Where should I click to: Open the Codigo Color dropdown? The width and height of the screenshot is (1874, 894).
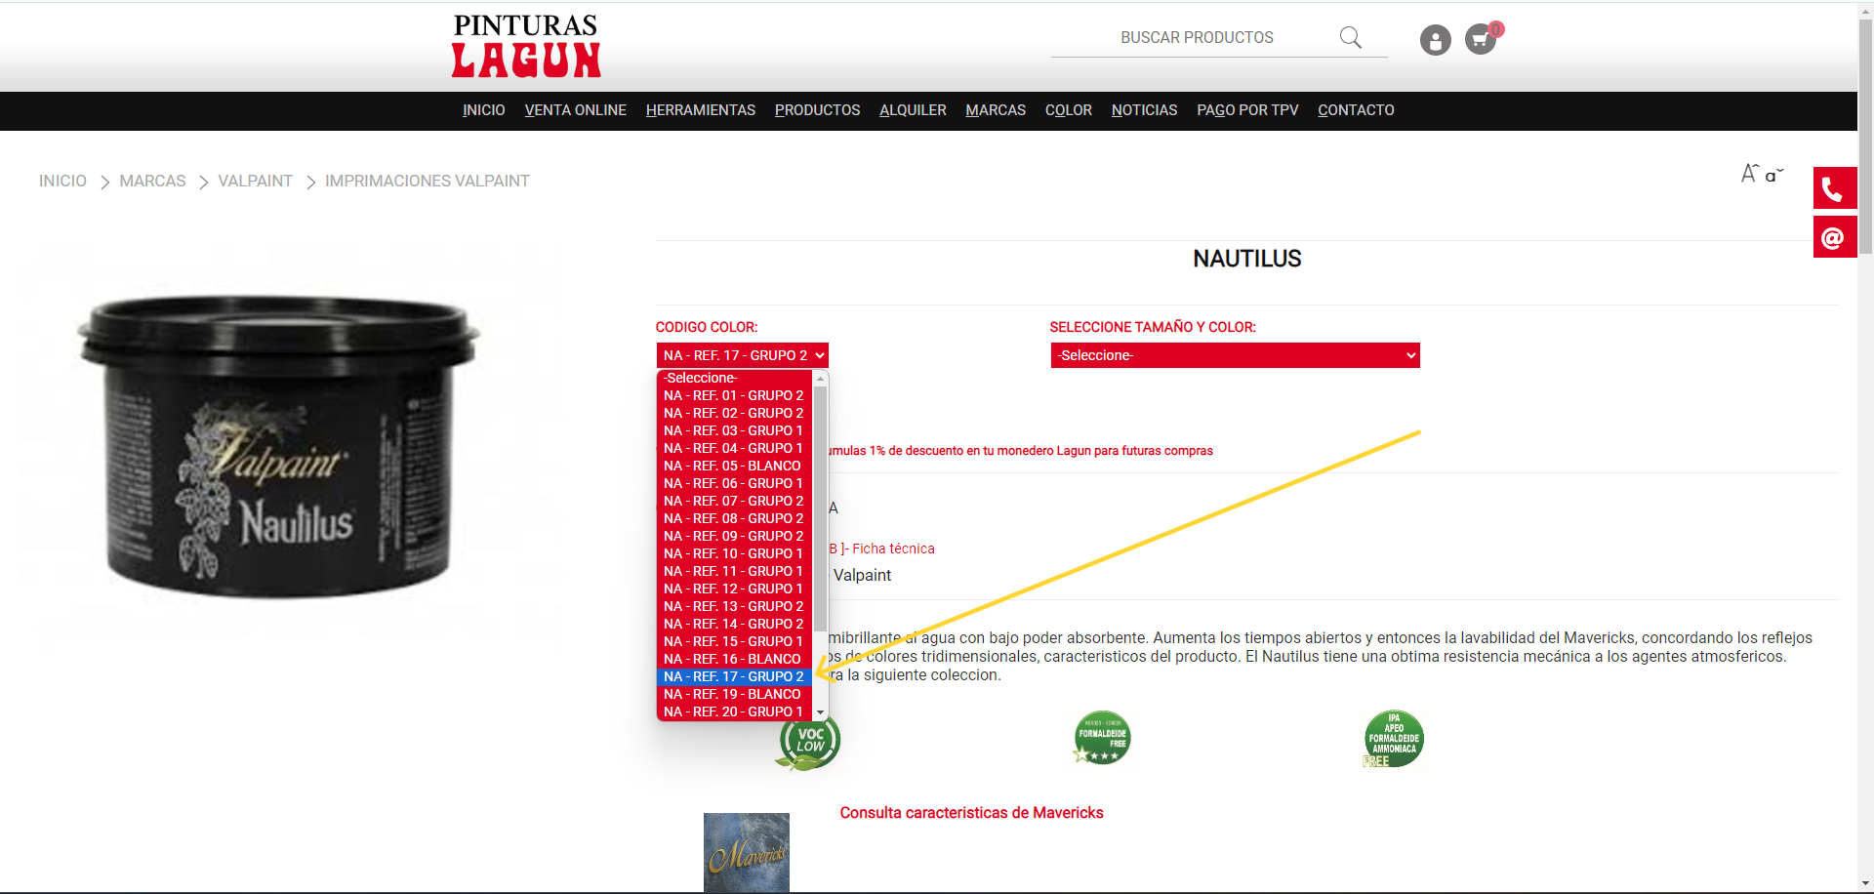coord(742,355)
